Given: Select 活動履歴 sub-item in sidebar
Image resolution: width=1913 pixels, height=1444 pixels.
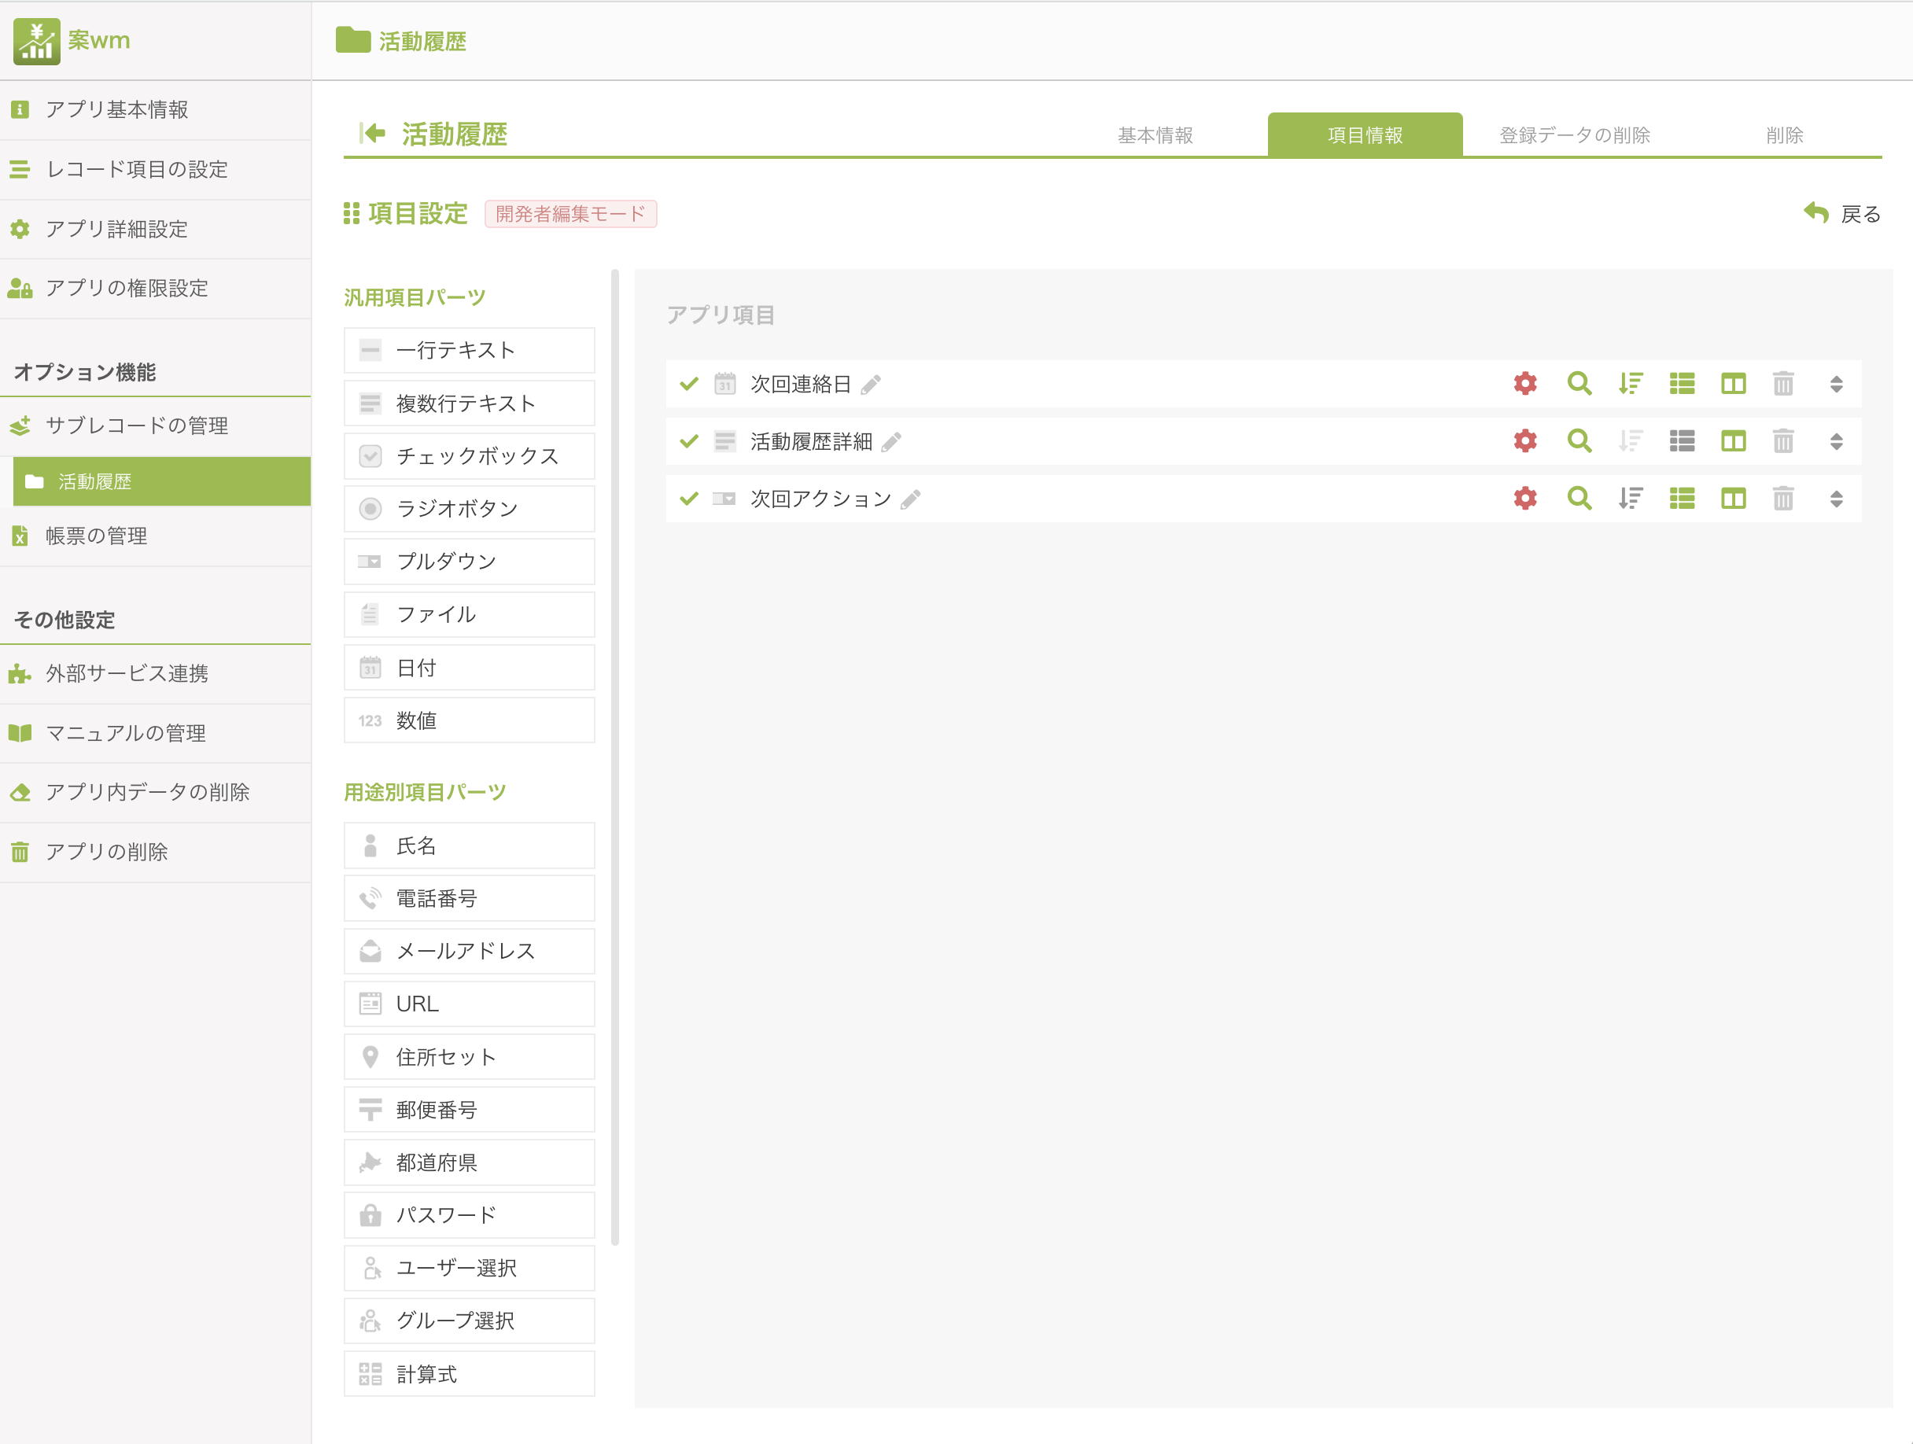Looking at the screenshot, I should (162, 481).
